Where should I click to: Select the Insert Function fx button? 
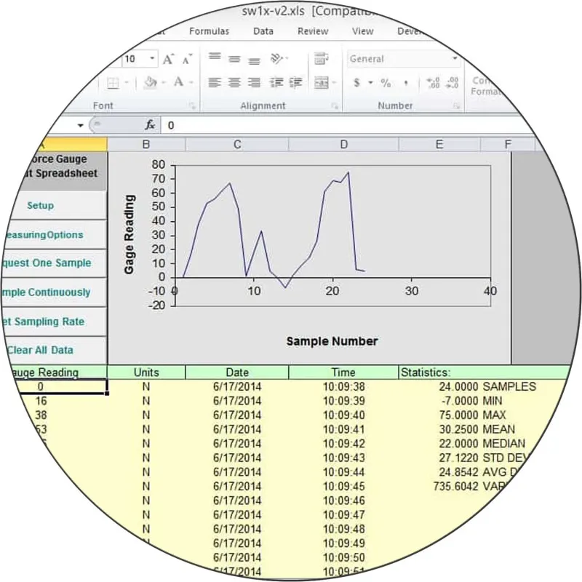149,124
